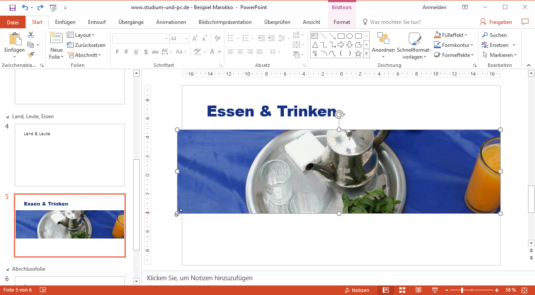Viewport: 535px width, 295px height.
Task: Select the diagonal line shape
Action: pos(324,36)
